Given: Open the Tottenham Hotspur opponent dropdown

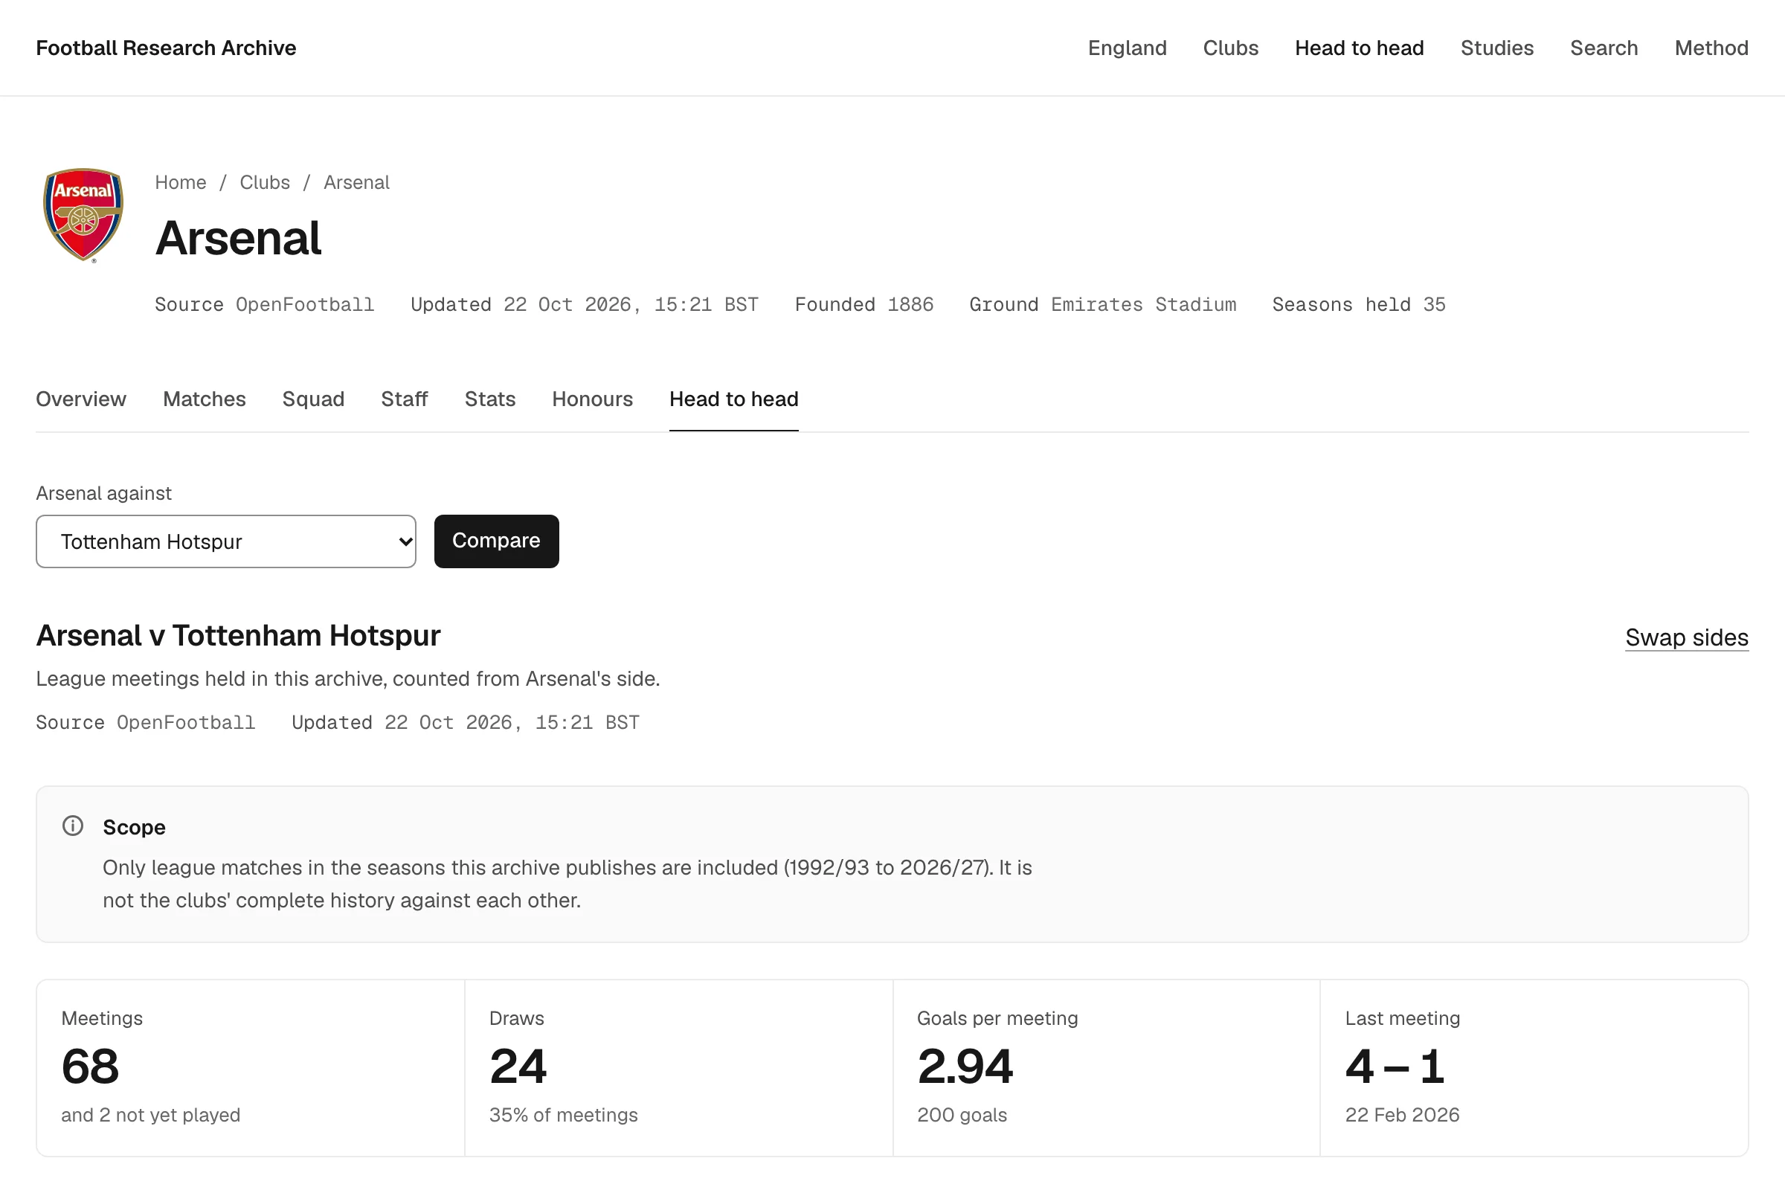Looking at the screenshot, I should point(226,541).
